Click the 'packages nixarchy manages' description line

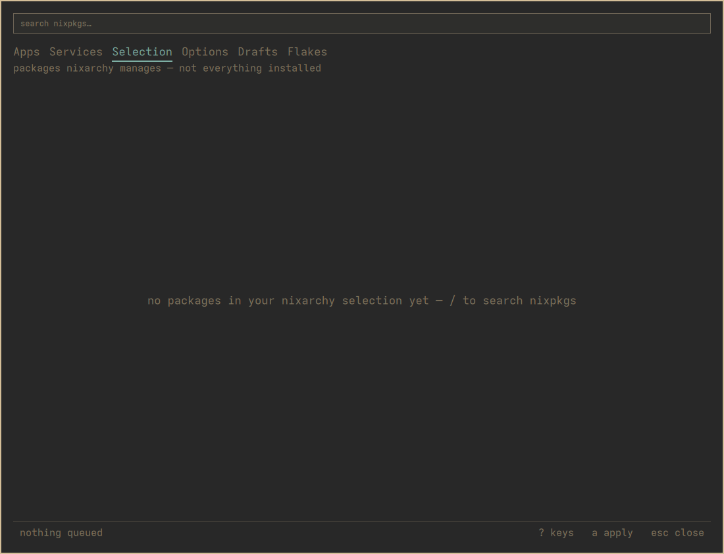[x=167, y=68]
